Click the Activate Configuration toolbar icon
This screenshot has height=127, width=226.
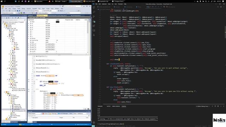(x=19, y=13)
